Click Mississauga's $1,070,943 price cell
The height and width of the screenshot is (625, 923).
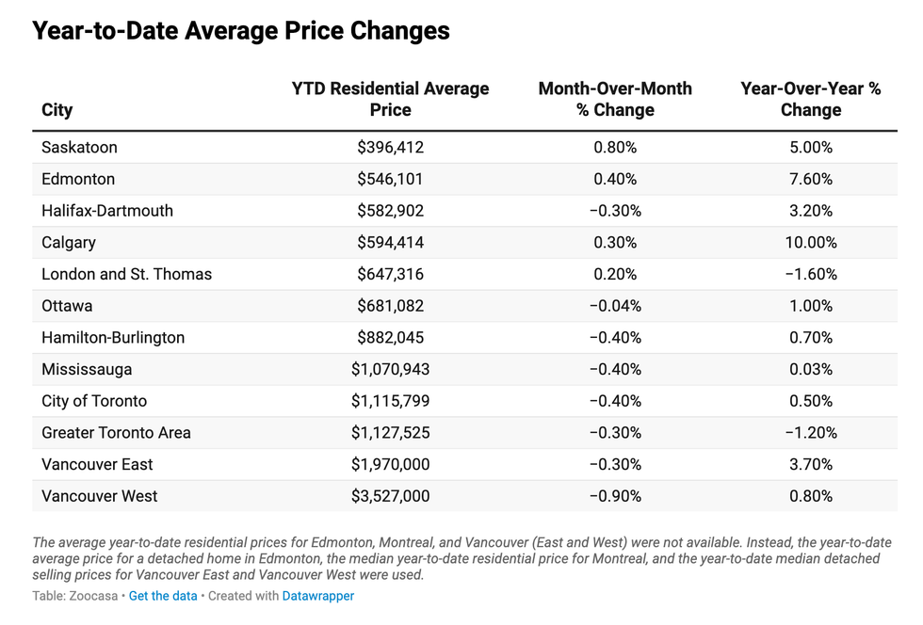click(390, 370)
